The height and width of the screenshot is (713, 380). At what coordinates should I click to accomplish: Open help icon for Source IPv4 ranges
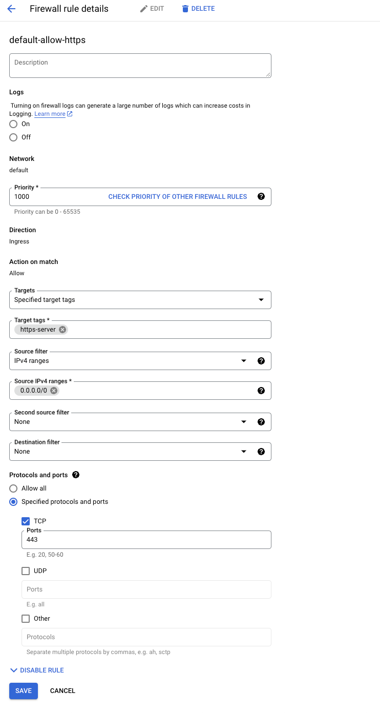tap(261, 391)
